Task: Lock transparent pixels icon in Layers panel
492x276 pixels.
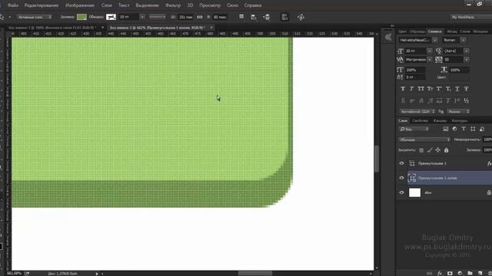Action: [421, 150]
